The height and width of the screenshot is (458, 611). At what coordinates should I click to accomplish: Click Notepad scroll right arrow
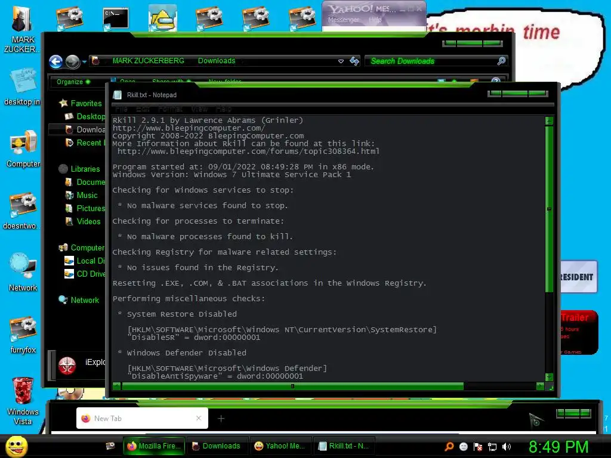pos(540,386)
